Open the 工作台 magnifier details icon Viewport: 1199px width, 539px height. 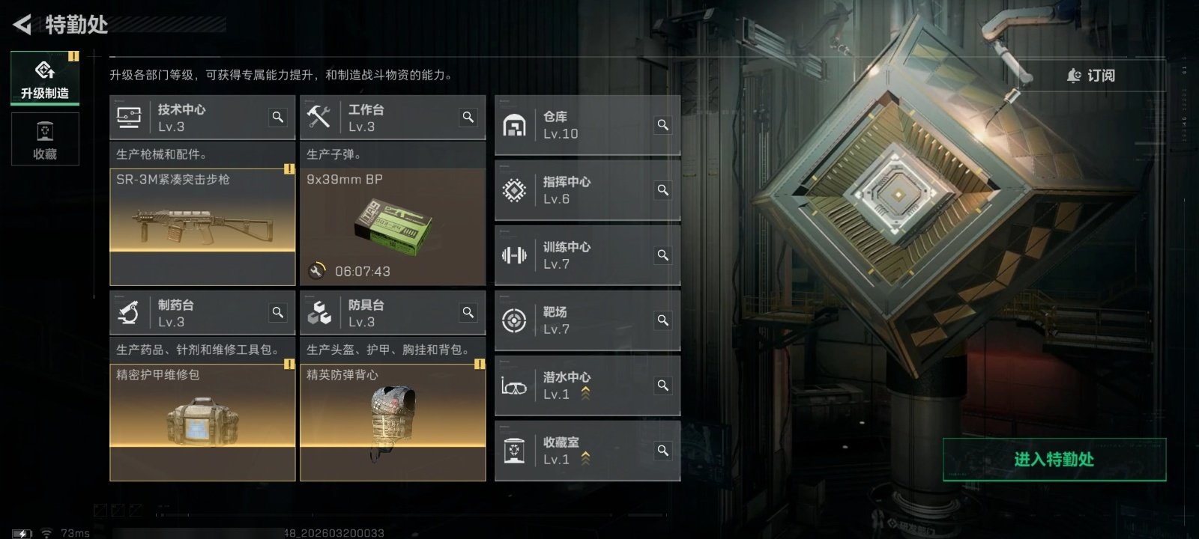(468, 118)
